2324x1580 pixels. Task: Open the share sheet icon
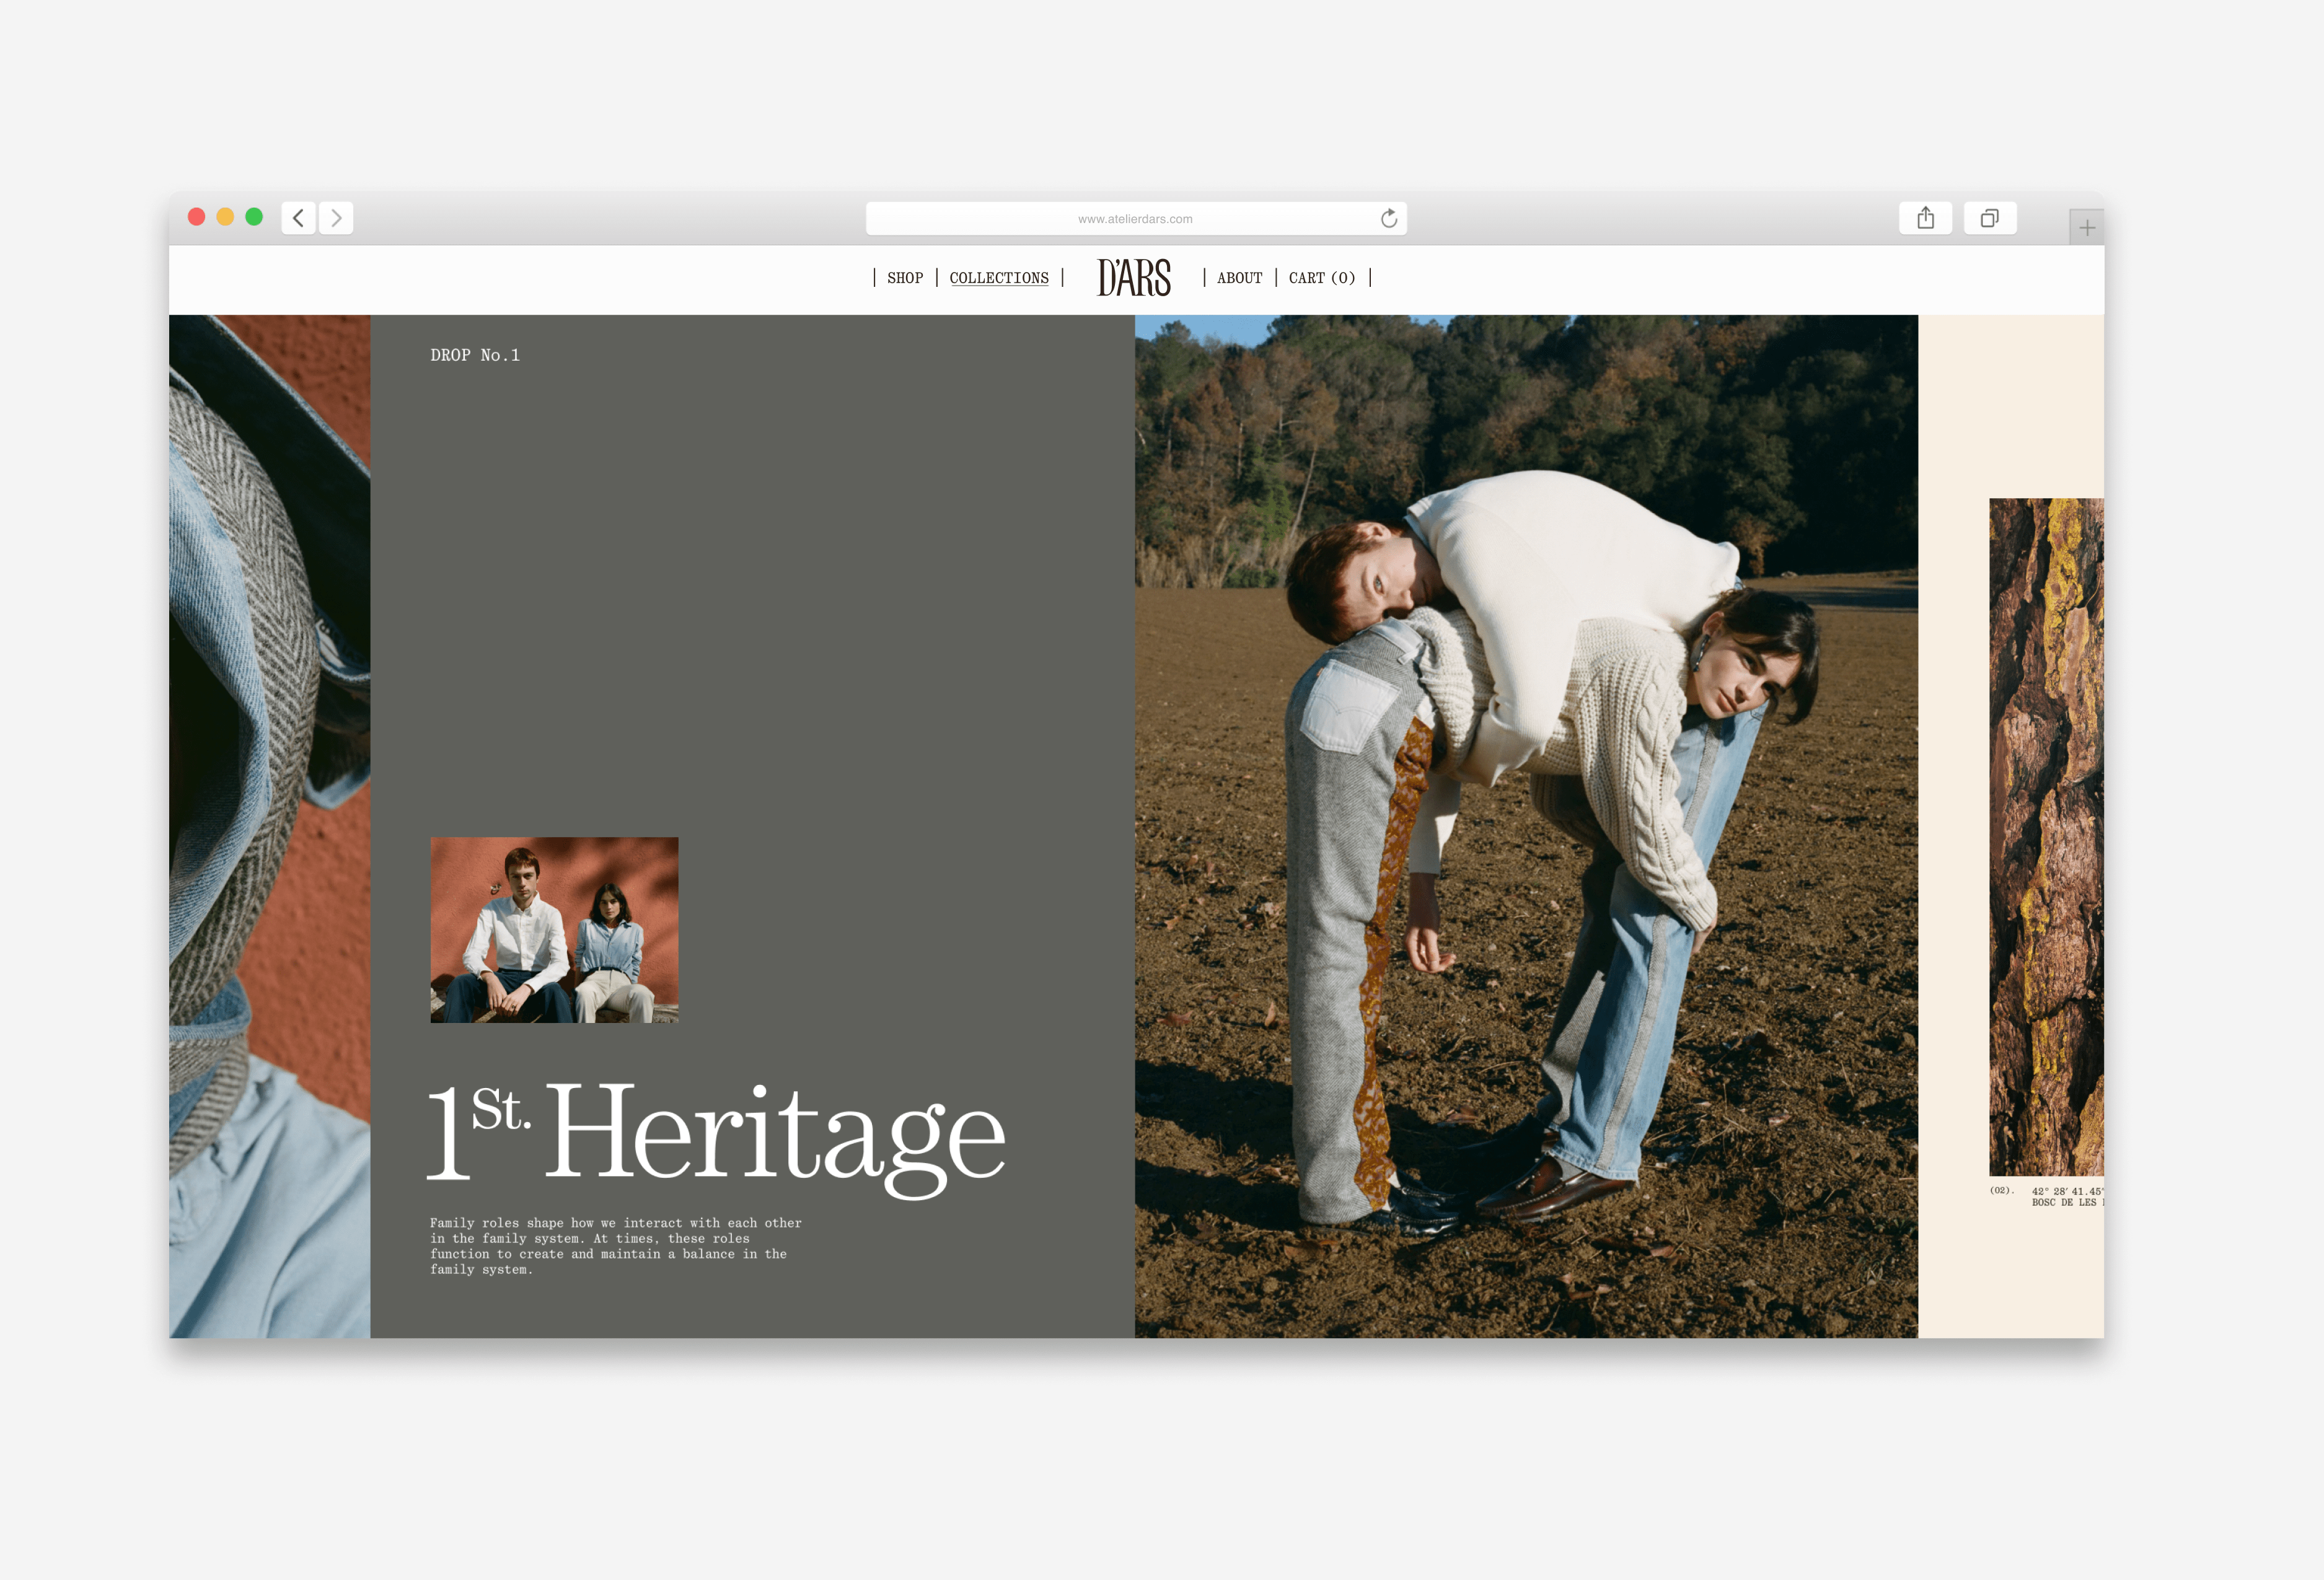click(x=1925, y=218)
